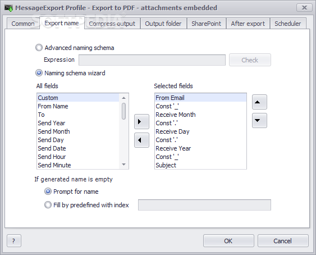
Task: Click All fields scrollbar up arrow
Action: tap(123, 98)
